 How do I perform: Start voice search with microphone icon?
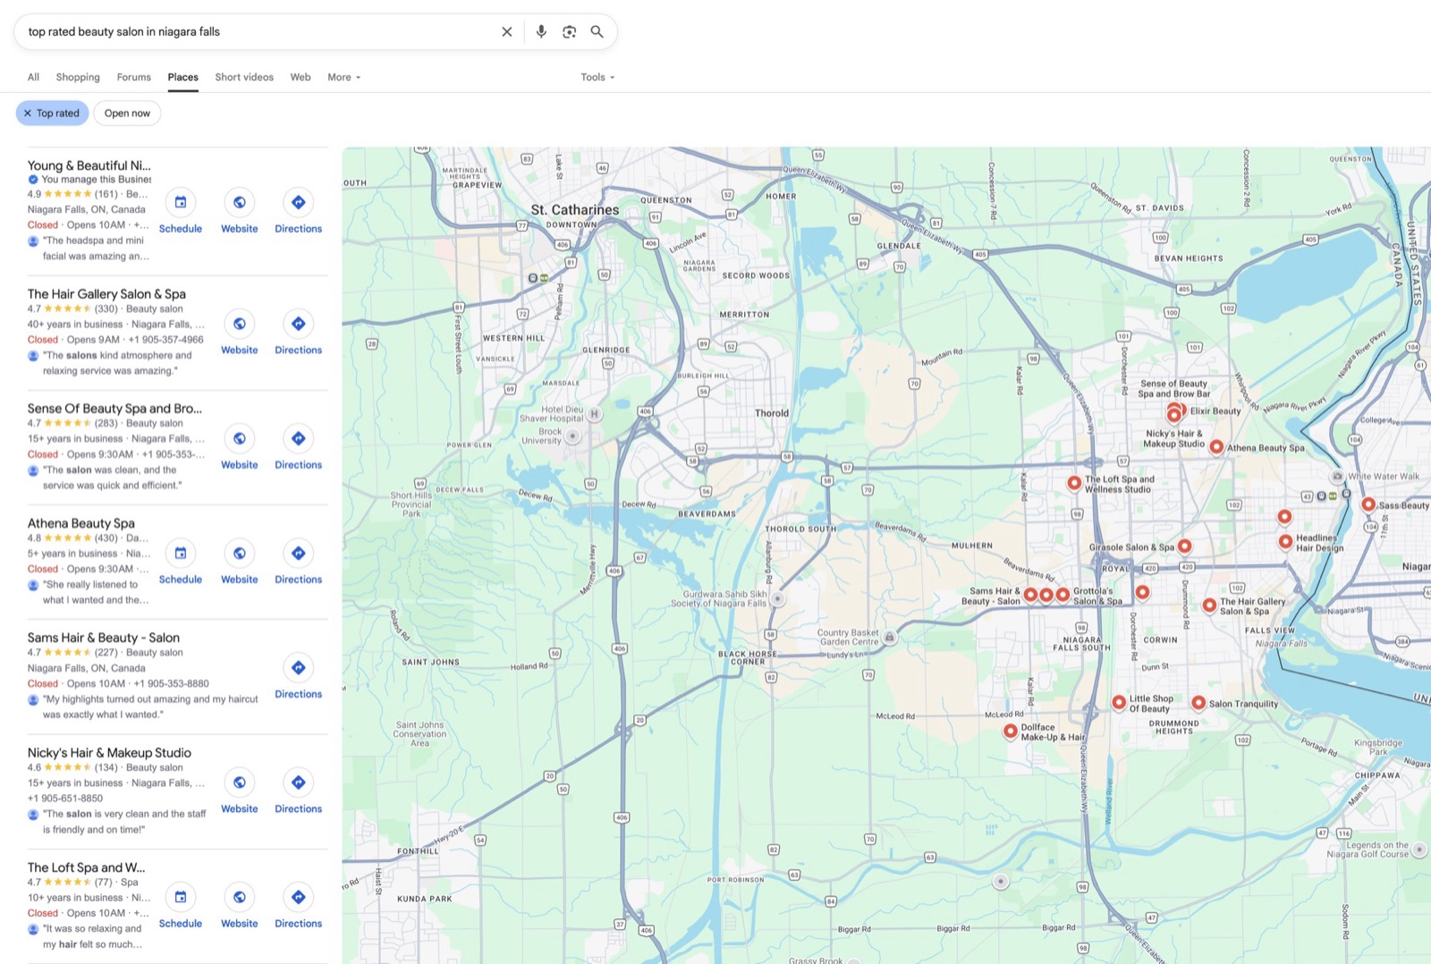pyautogui.click(x=541, y=31)
